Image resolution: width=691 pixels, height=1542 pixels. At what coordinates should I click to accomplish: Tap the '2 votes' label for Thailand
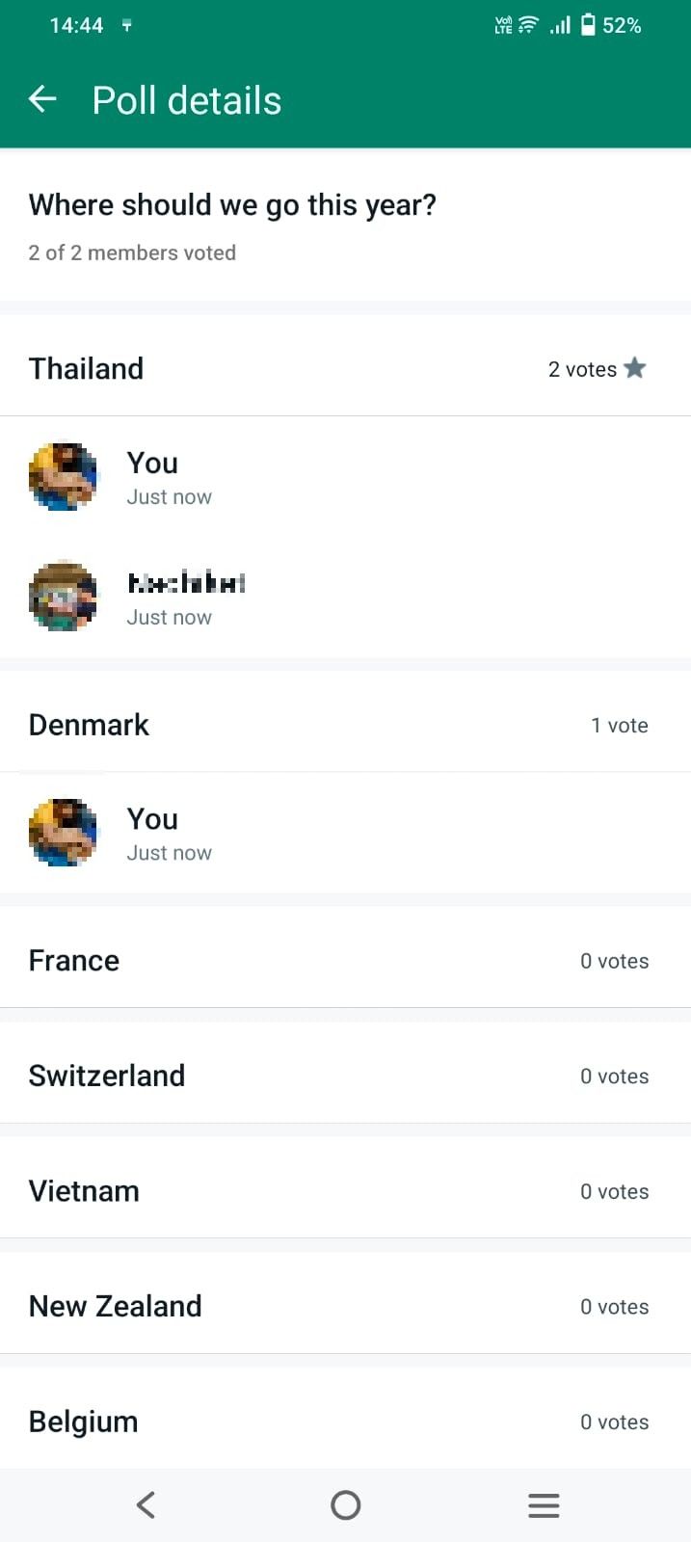(583, 368)
